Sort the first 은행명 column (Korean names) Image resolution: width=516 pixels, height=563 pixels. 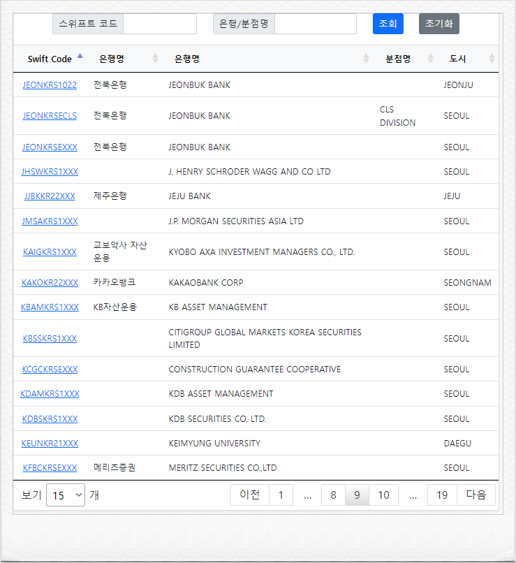click(x=155, y=59)
